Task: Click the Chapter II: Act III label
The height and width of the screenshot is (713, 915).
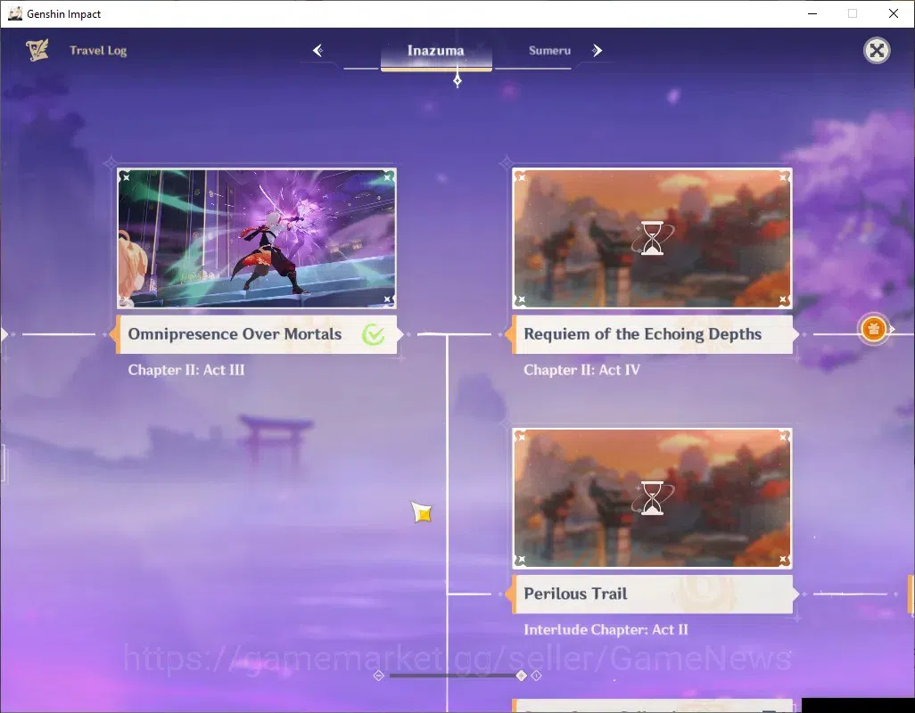Action: tap(186, 370)
